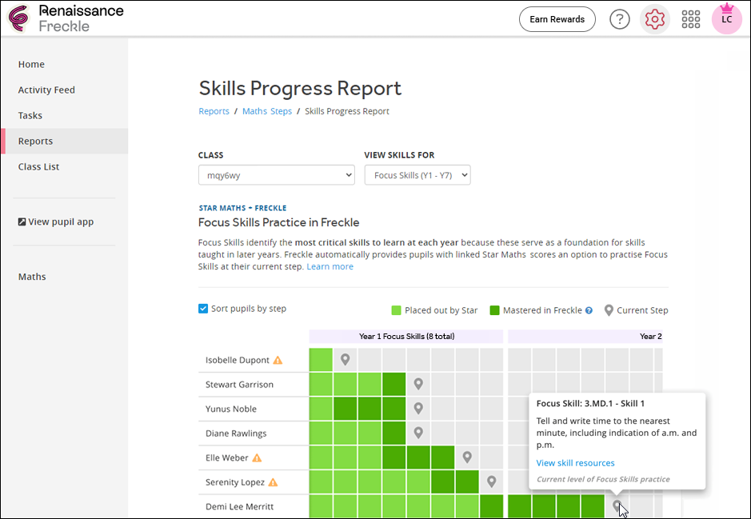Click the Renaissance Freckle logo

(66, 18)
